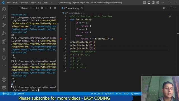Close the 27_recursion.py tab

point(82,8)
